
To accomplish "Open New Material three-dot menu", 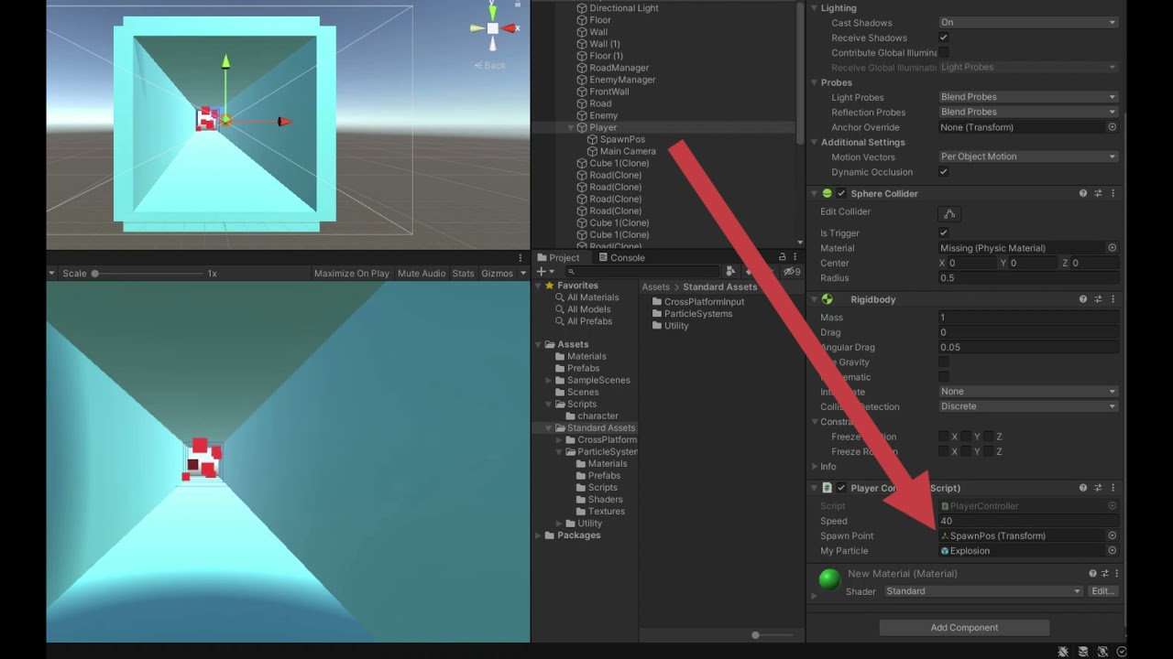I will tap(1116, 574).
